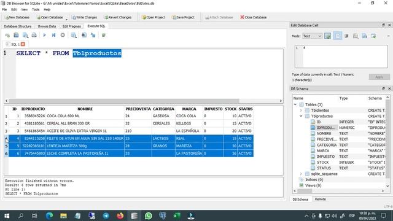Close the SQL 1 editor tab
This screenshot has width=393, height=221.
(23, 44)
